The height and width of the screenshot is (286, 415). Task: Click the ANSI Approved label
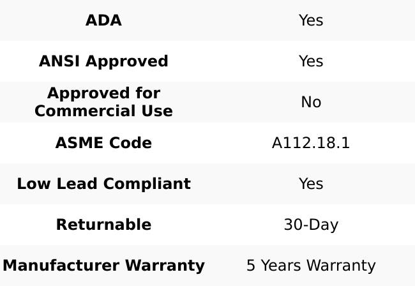click(103, 61)
